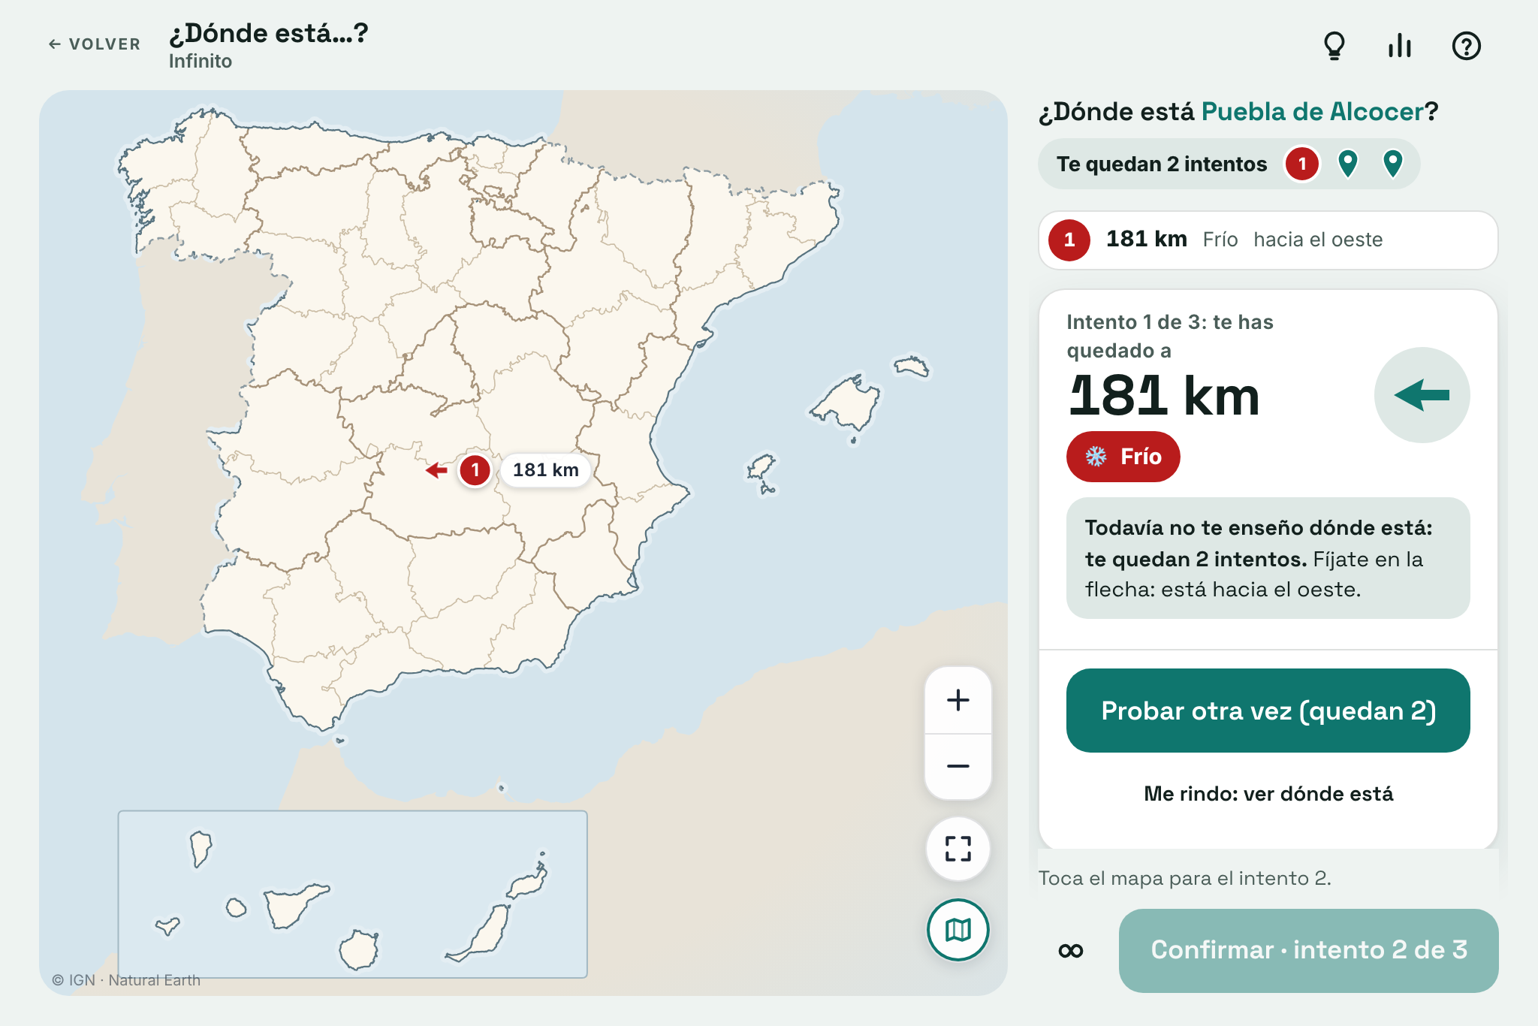
Task: Click the IGN · Natural Earth attribution
Action: [126, 980]
